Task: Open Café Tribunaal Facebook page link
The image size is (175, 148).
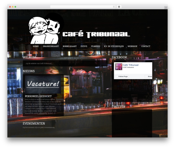Action: (x=131, y=65)
